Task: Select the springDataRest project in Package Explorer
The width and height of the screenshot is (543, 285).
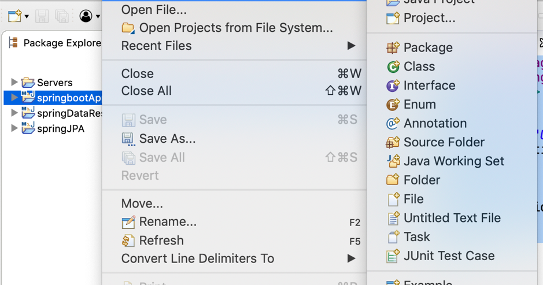Action: [x=69, y=113]
